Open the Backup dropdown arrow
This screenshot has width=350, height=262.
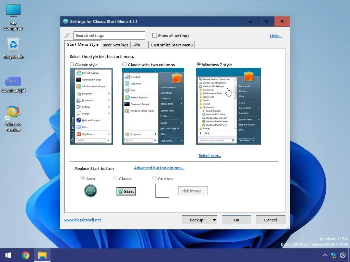click(x=214, y=220)
